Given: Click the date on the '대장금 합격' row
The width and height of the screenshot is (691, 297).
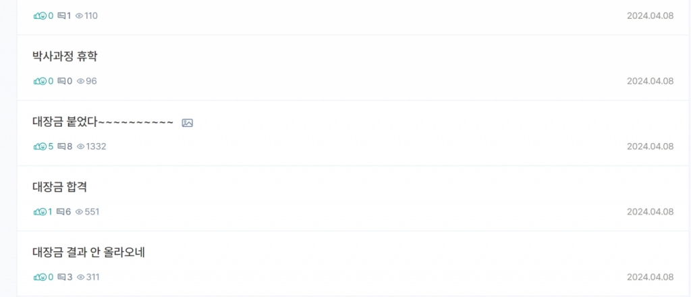Looking at the screenshot, I should pyautogui.click(x=650, y=212).
